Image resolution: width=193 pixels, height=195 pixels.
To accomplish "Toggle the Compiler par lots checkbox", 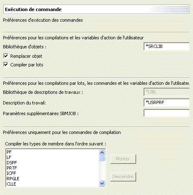I will point(6,64).
